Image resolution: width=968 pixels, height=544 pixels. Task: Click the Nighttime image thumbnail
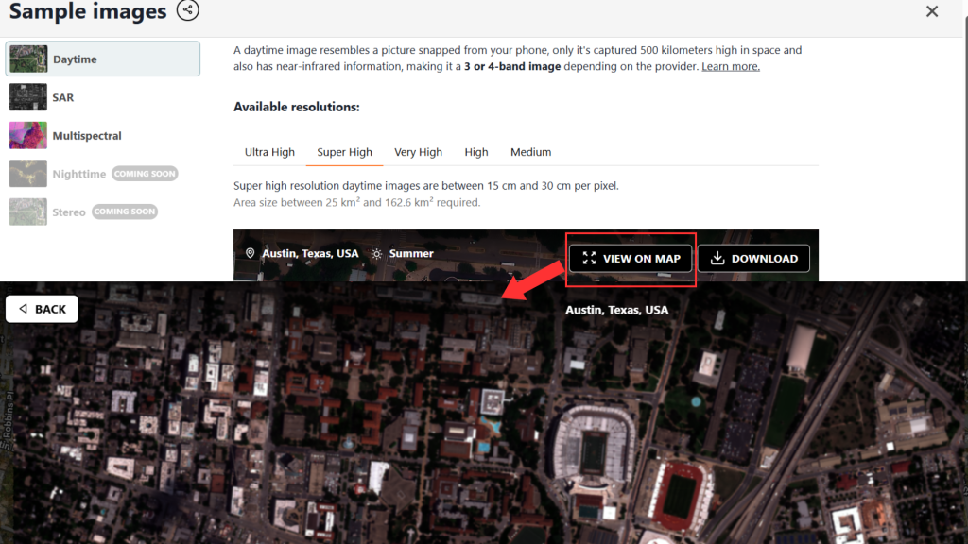pyautogui.click(x=27, y=174)
